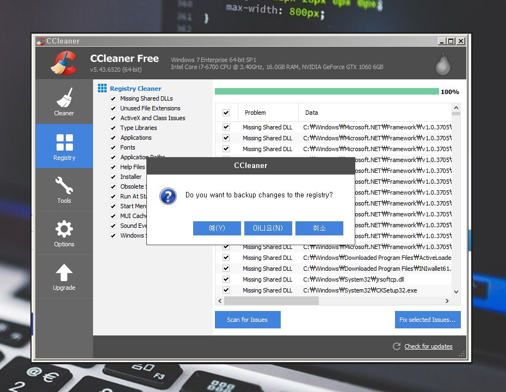Sort by the Problem column header
Screen dimensions: 506x392
click(x=268, y=113)
